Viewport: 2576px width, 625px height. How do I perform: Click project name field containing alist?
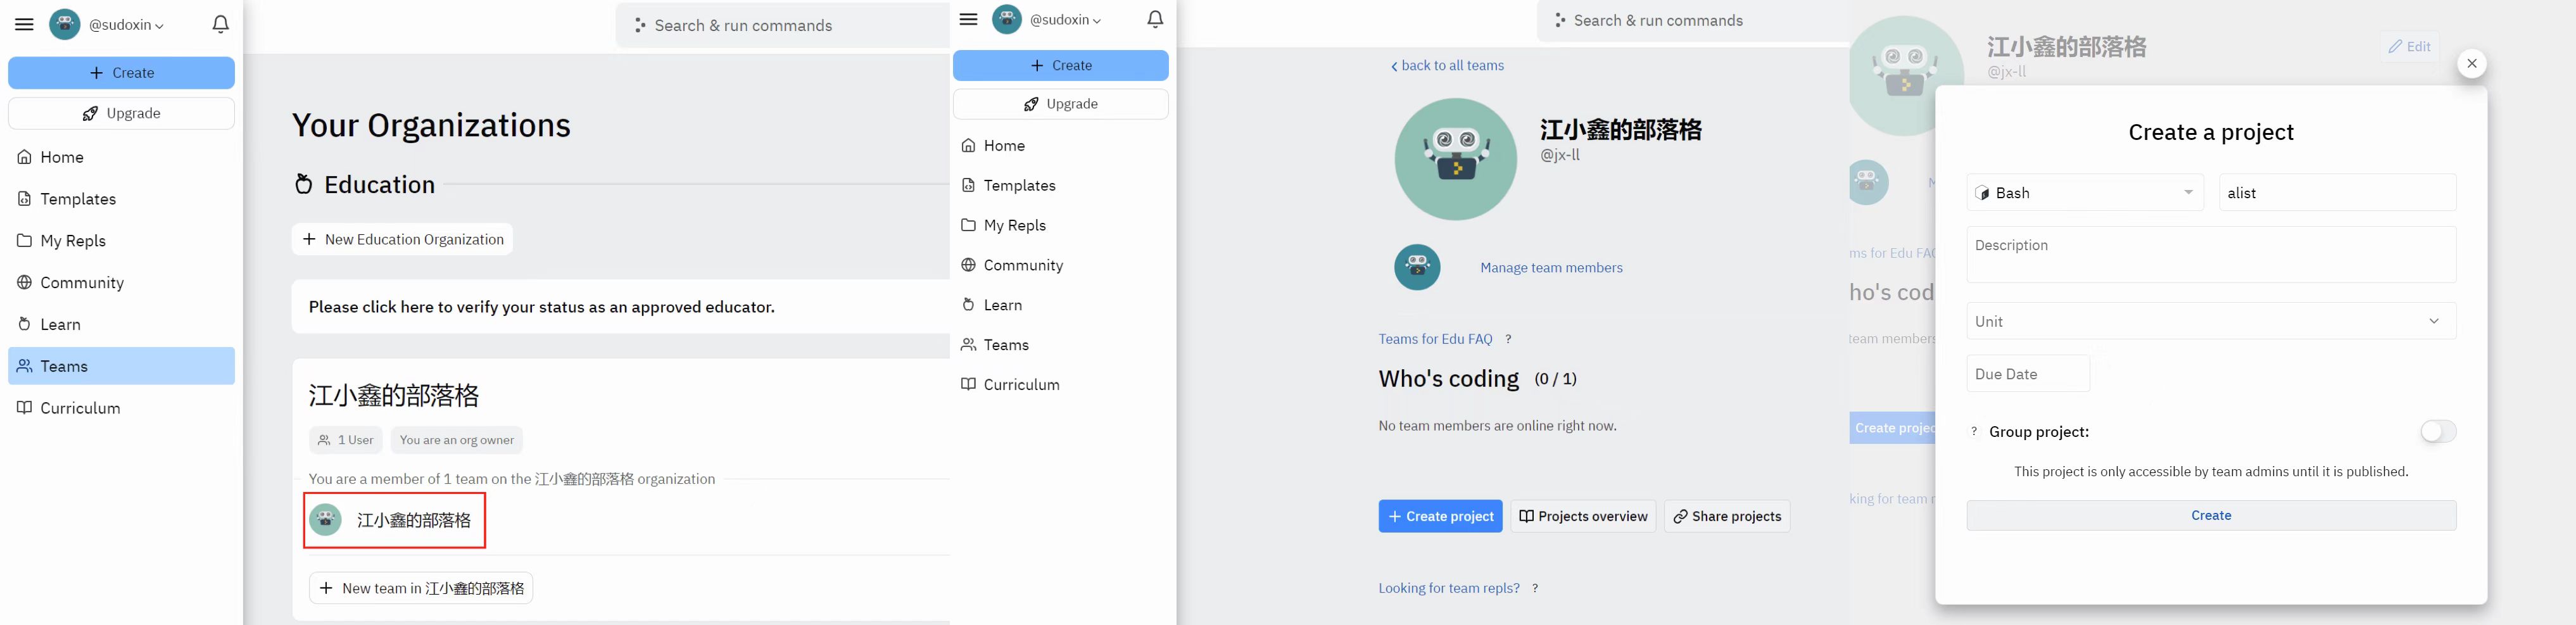[2338, 193]
